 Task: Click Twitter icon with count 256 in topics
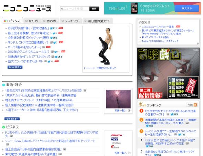(x=51, y=38)
